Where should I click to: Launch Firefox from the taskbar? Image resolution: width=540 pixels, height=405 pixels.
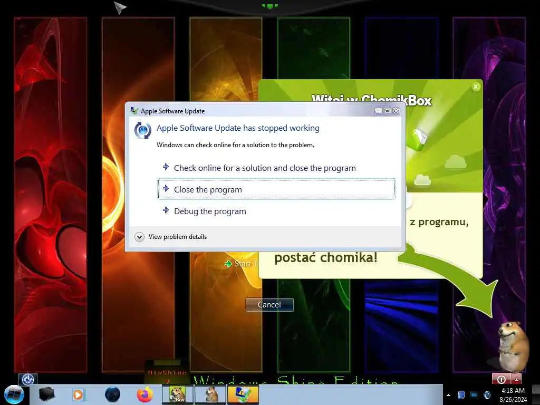145,394
